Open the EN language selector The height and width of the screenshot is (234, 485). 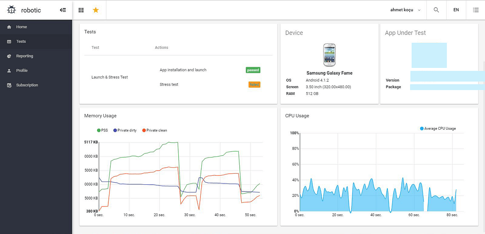[x=456, y=10]
